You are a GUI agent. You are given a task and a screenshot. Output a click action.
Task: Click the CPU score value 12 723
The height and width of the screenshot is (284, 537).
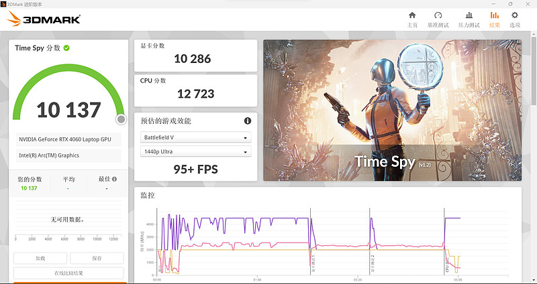pos(195,94)
